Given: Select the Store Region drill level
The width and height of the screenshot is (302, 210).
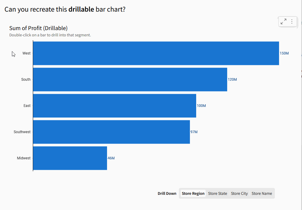Looking at the screenshot, I should pos(193,193).
